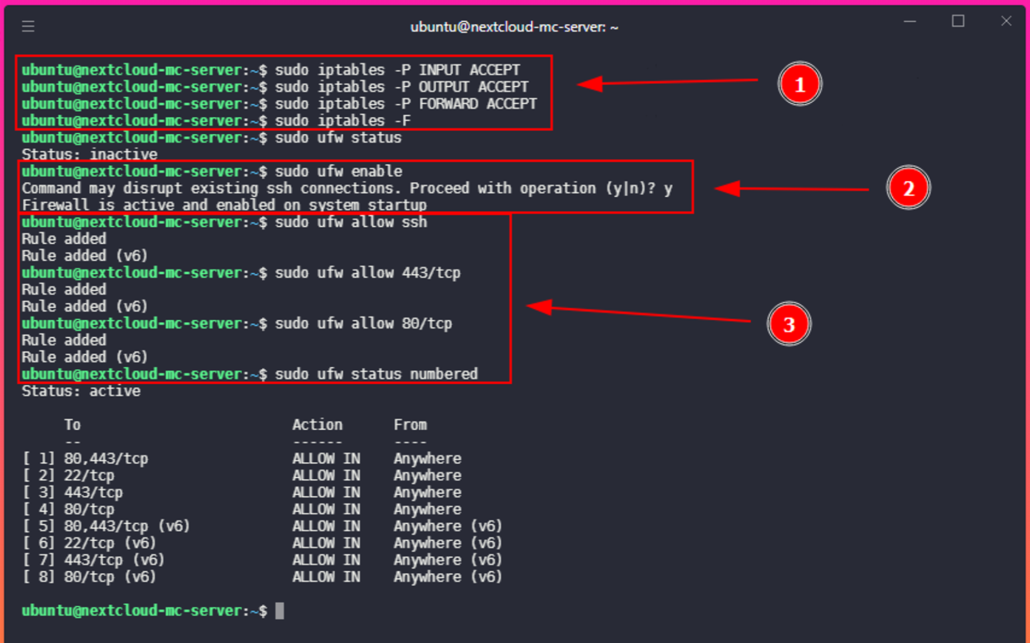Viewport: 1030px width, 643px height.
Task: Click 'Anywhere (v6)' in rule 7 row
Action: [448, 560]
